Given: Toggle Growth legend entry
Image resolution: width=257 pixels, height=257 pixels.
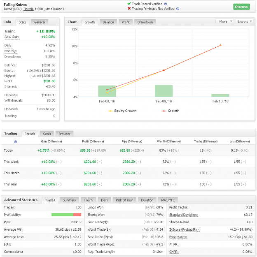Looking at the screenshot, I should click(x=170, y=111).
